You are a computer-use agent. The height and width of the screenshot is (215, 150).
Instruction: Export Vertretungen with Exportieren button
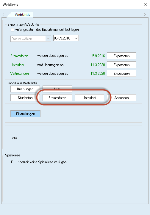pos(121,74)
